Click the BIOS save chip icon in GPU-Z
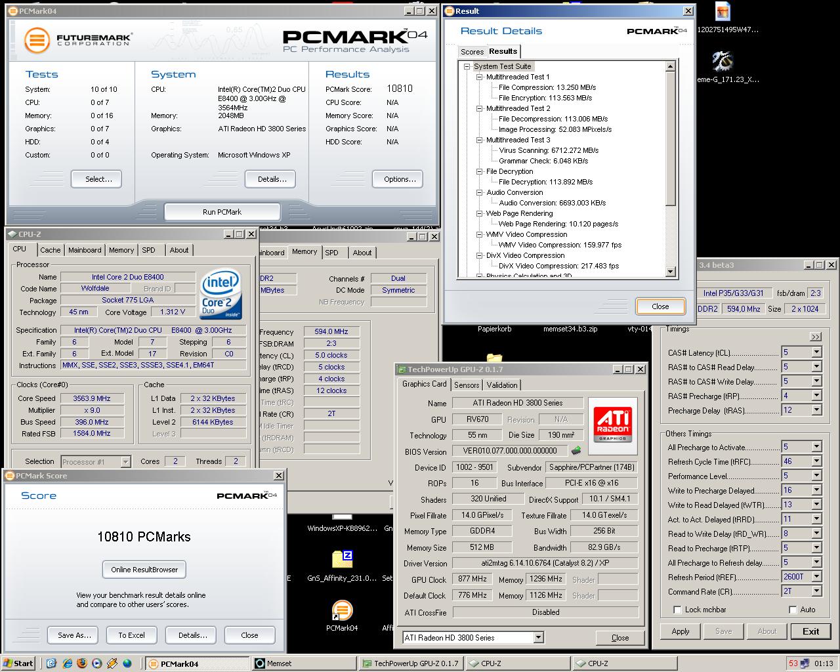The width and height of the screenshot is (840, 672). tap(576, 451)
